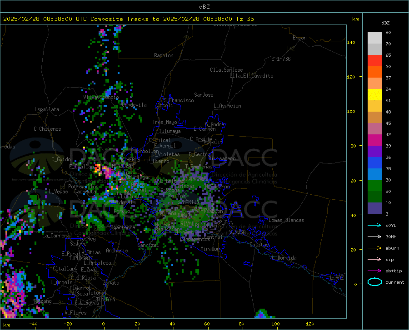Click the white 30HM arrow in legend

(x=374, y=237)
